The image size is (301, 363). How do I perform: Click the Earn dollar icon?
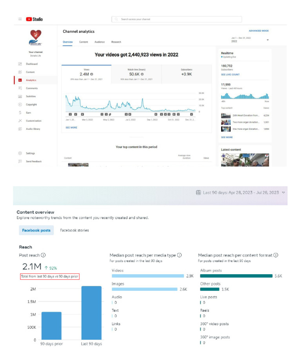pos(20,113)
